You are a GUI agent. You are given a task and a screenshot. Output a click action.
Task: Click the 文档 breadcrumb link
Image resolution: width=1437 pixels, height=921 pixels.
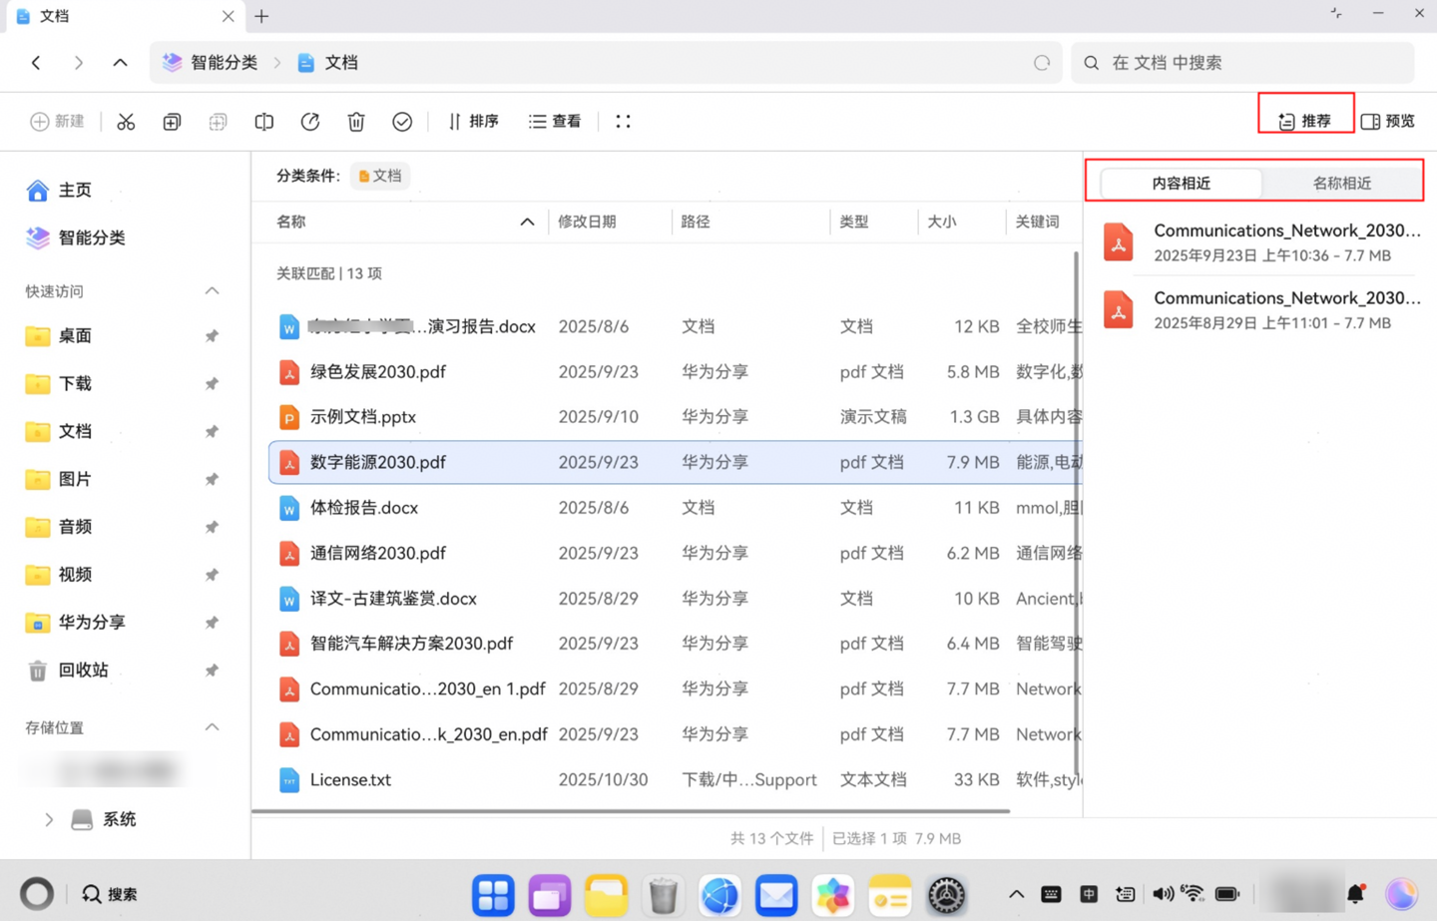[x=341, y=62]
